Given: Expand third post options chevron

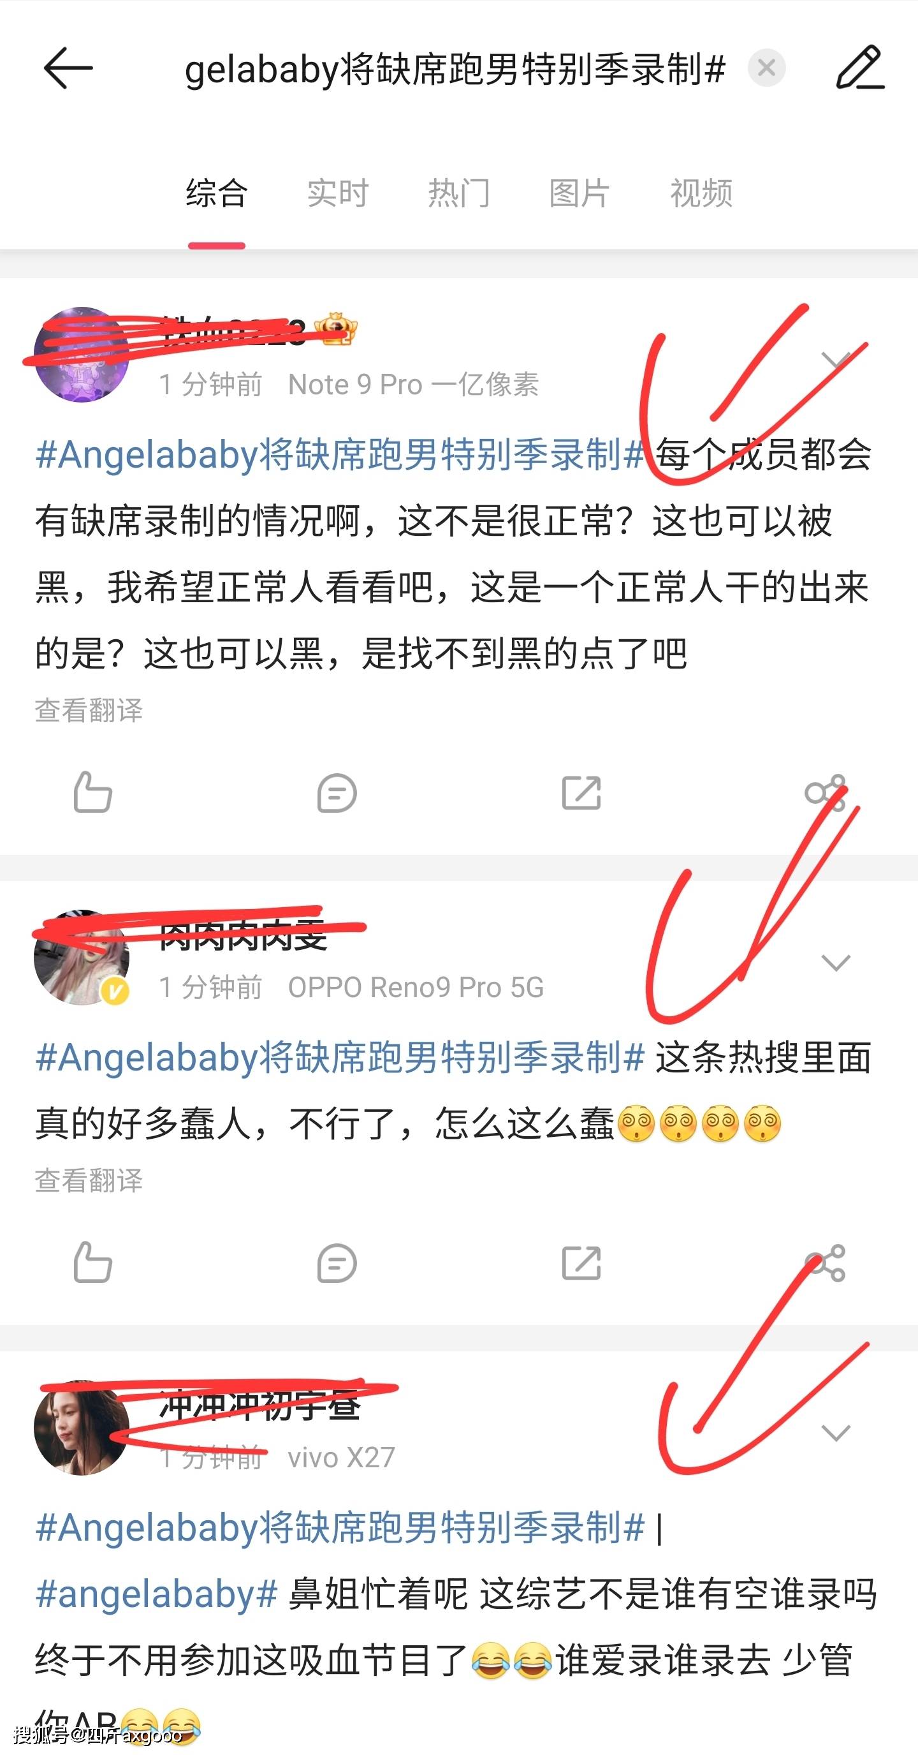Looking at the screenshot, I should [x=836, y=1433].
